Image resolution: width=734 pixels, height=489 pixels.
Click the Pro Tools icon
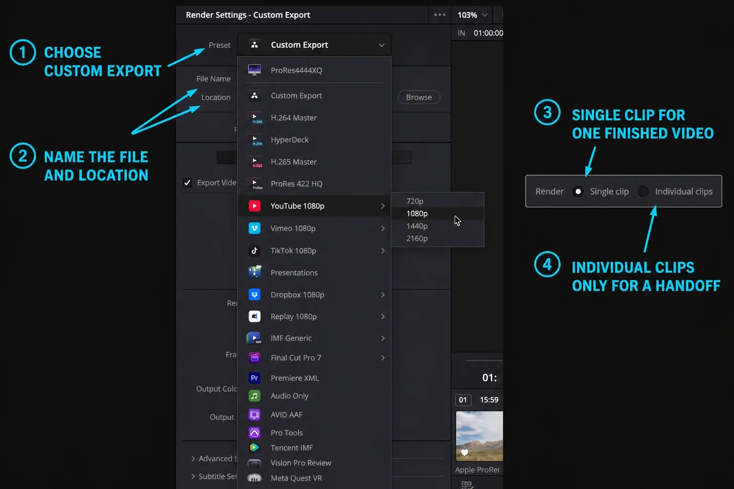pyautogui.click(x=254, y=433)
